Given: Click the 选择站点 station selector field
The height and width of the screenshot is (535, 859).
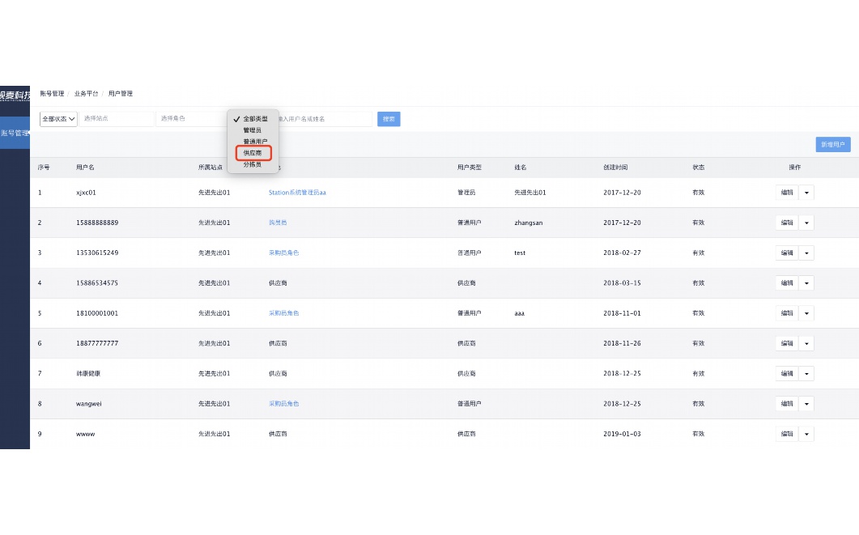Looking at the screenshot, I should 116,119.
